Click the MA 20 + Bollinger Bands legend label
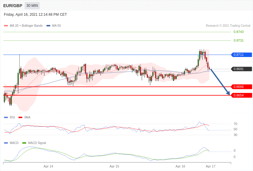Viewport: 253px width, 171px height. [x=26, y=26]
